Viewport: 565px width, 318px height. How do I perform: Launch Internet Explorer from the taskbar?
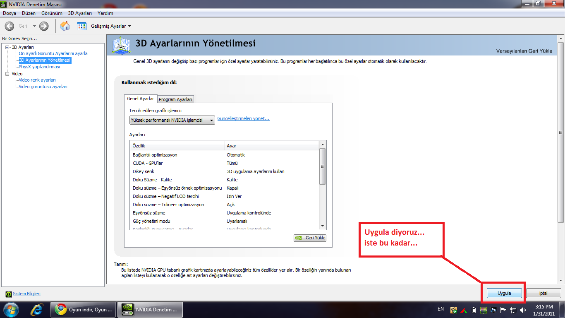click(38, 309)
